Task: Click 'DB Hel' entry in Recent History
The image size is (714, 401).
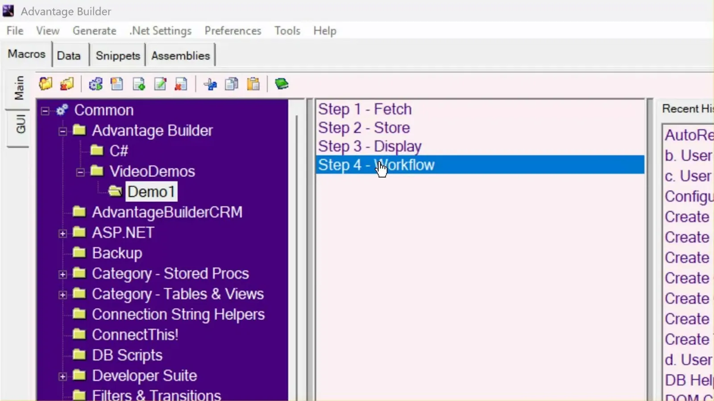Action: coord(689,380)
